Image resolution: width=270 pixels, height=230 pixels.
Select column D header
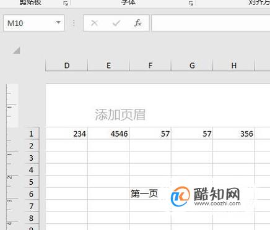click(67, 66)
